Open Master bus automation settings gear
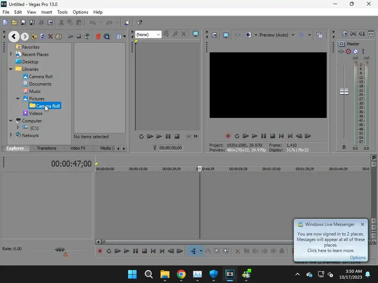This screenshot has height=283, width=378. click(x=348, y=52)
